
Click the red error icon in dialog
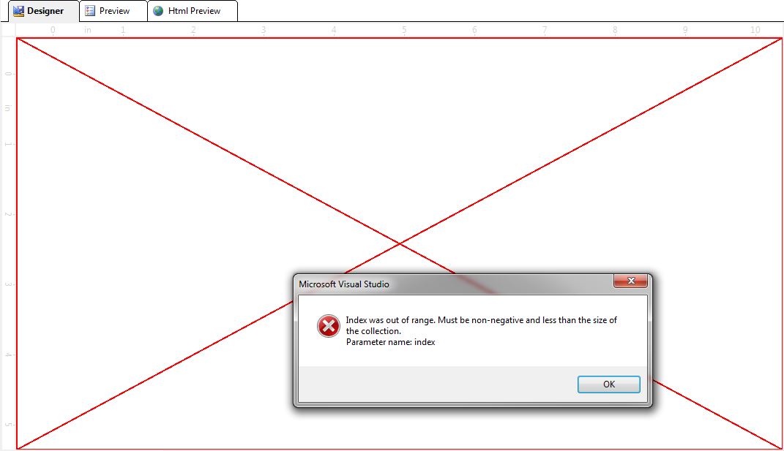329,326
